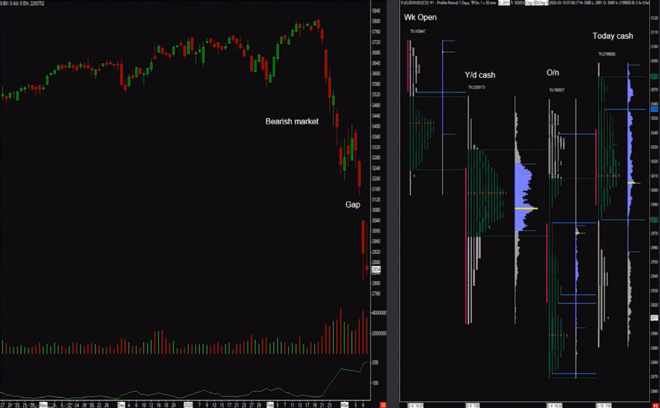This screenshot has width=660, height=408.
Task: Select the yellow POC line in Today cash profile
Action: click(634, 183)
